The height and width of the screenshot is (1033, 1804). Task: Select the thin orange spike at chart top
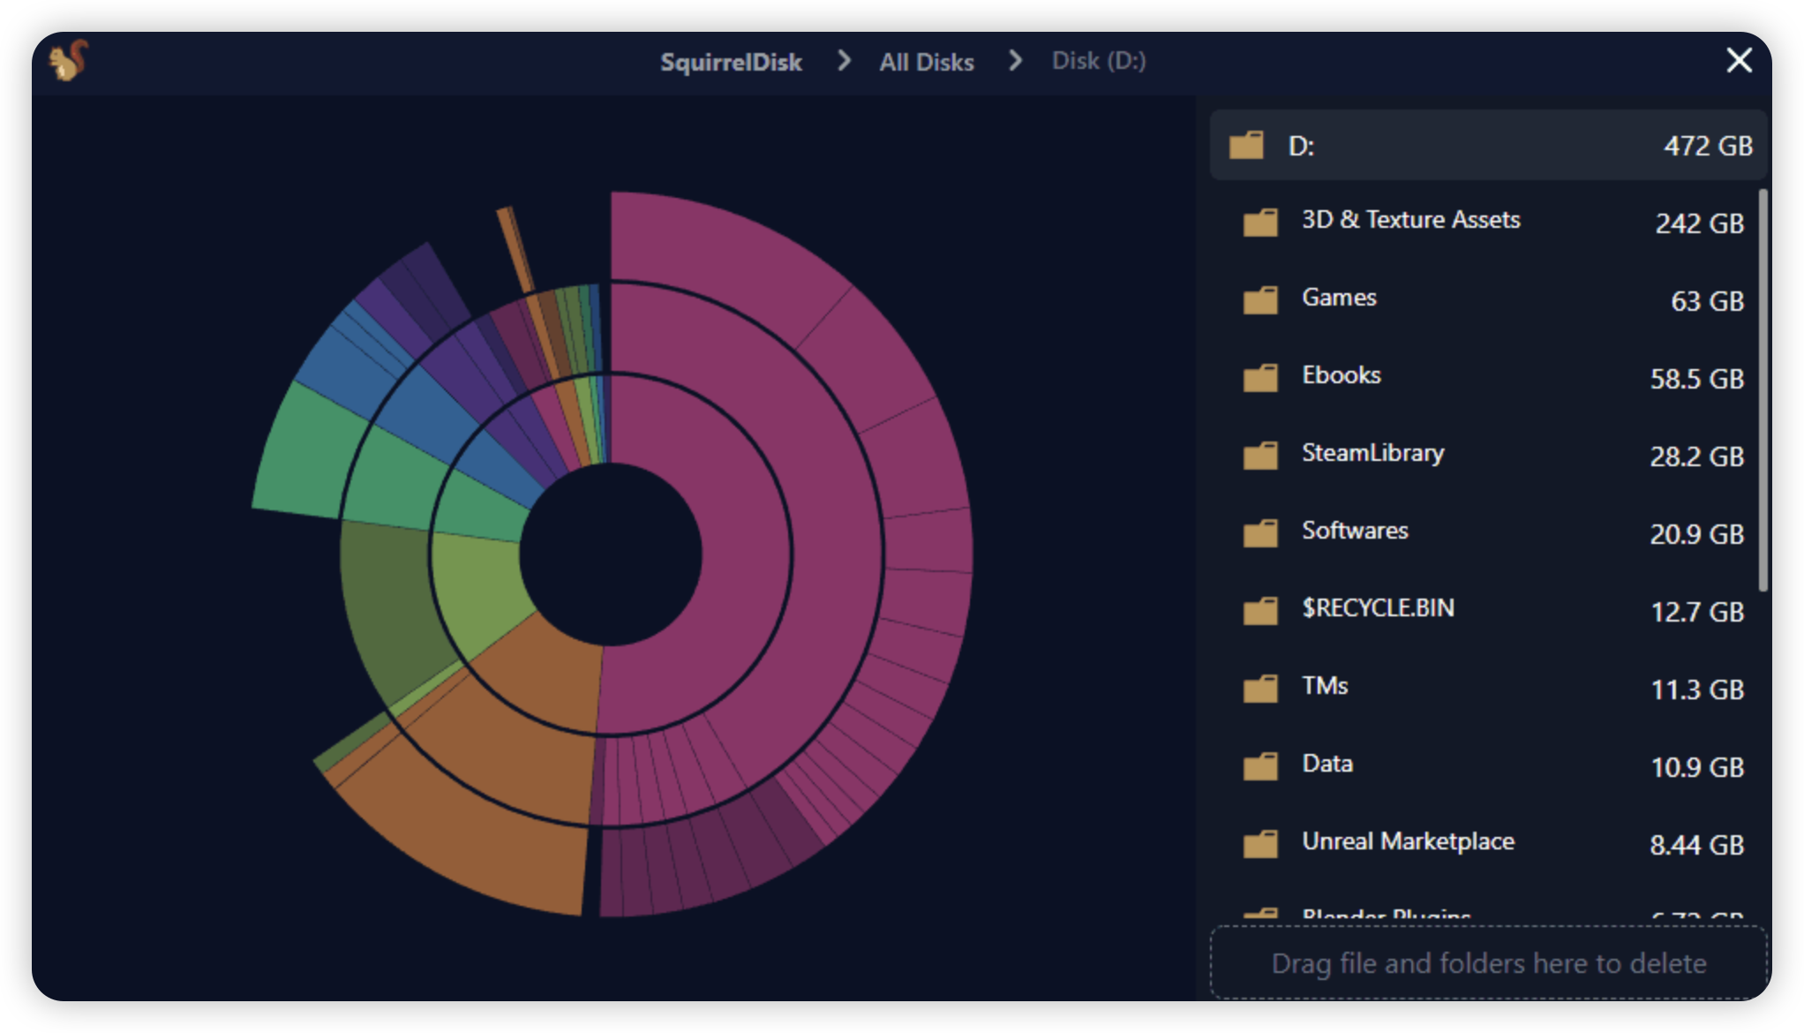coord(515,249)
